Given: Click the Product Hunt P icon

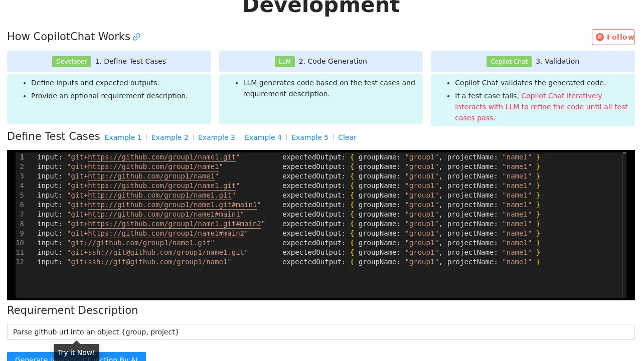Looking at the screenshot, I should [x=600, y=37].
